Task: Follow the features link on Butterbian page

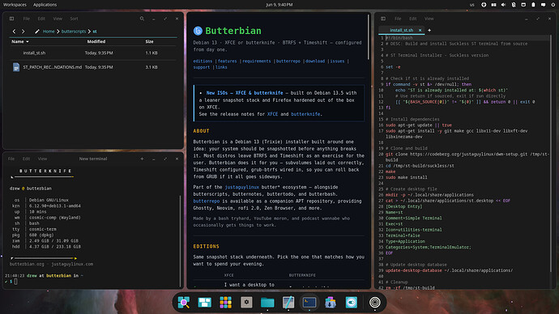Action: click(227, 62)
